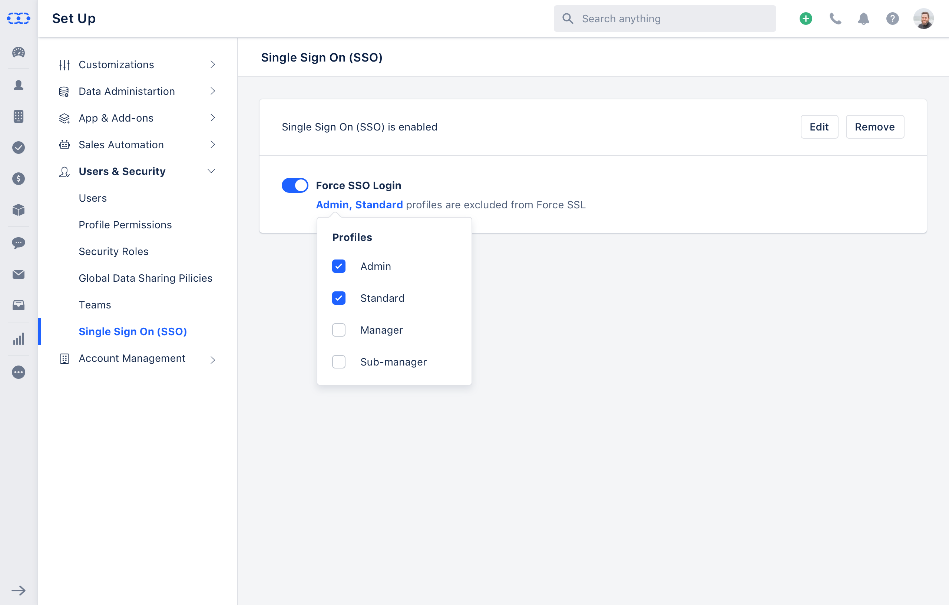Open the tasks checkmark icon in sidebar
Image resolution: width=949 pixels, height=605 pixels.
[19, 148]
